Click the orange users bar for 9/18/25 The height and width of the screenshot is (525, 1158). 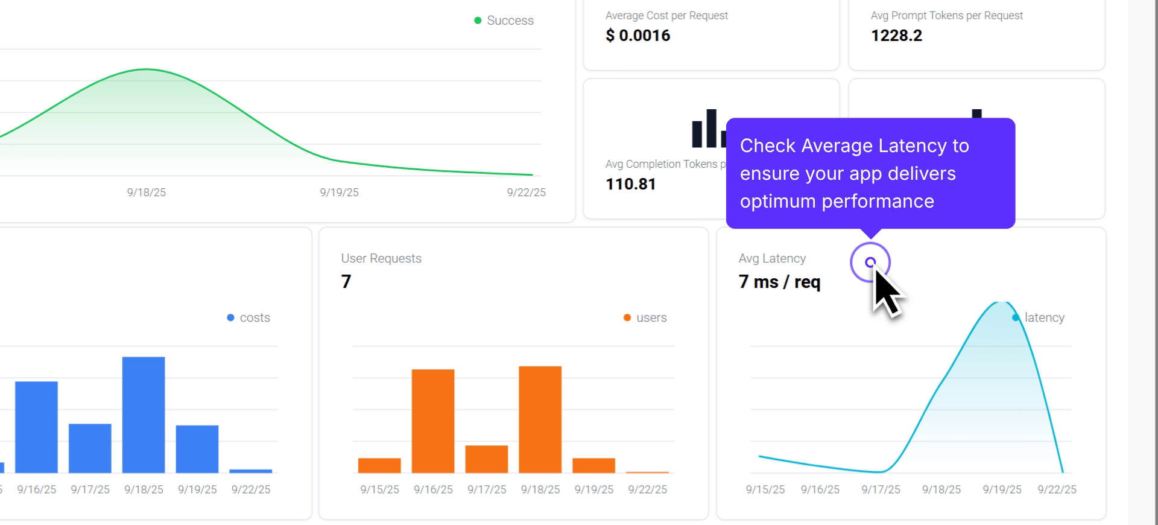click(540, 419)
